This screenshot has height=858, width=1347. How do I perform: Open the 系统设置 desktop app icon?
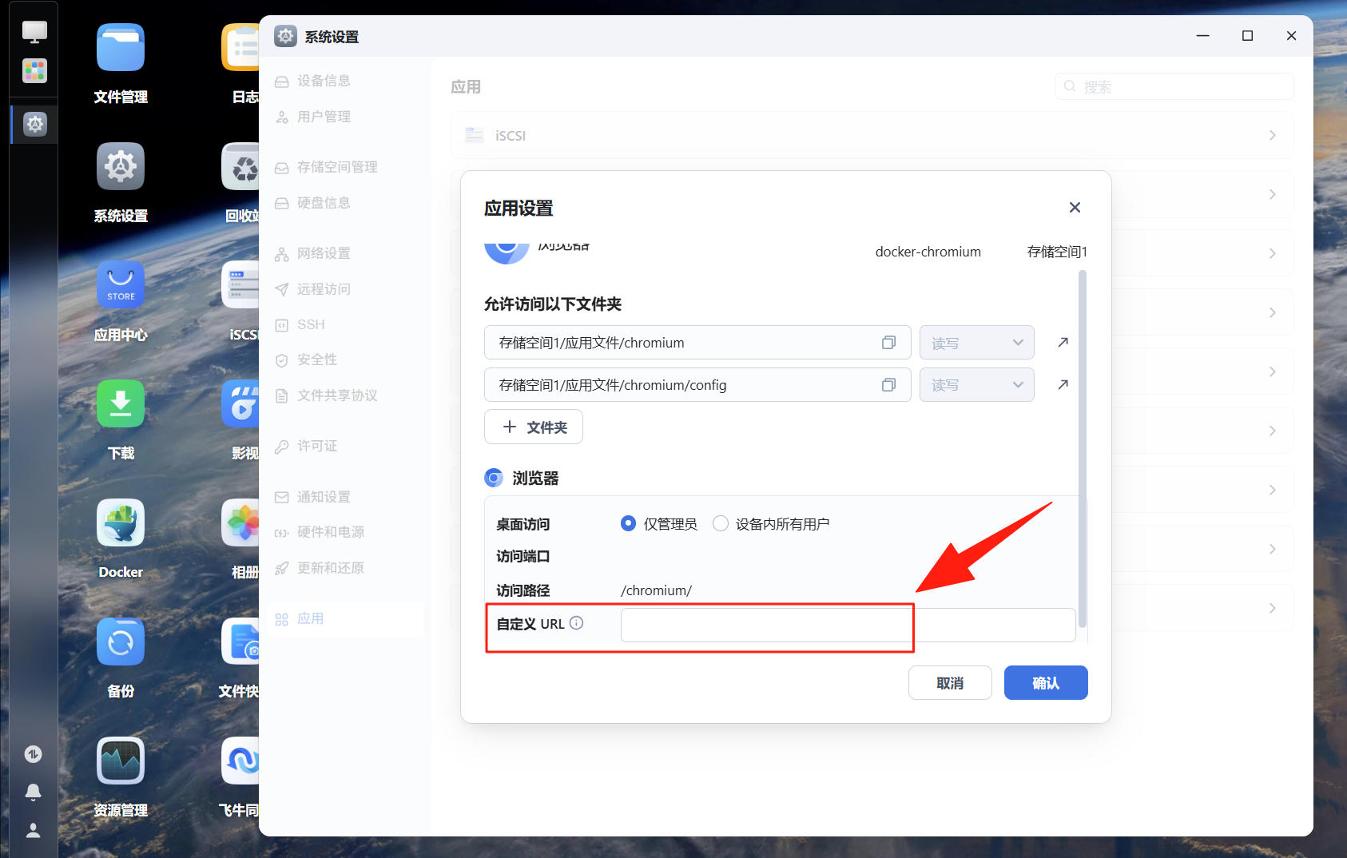click(121, 166)
